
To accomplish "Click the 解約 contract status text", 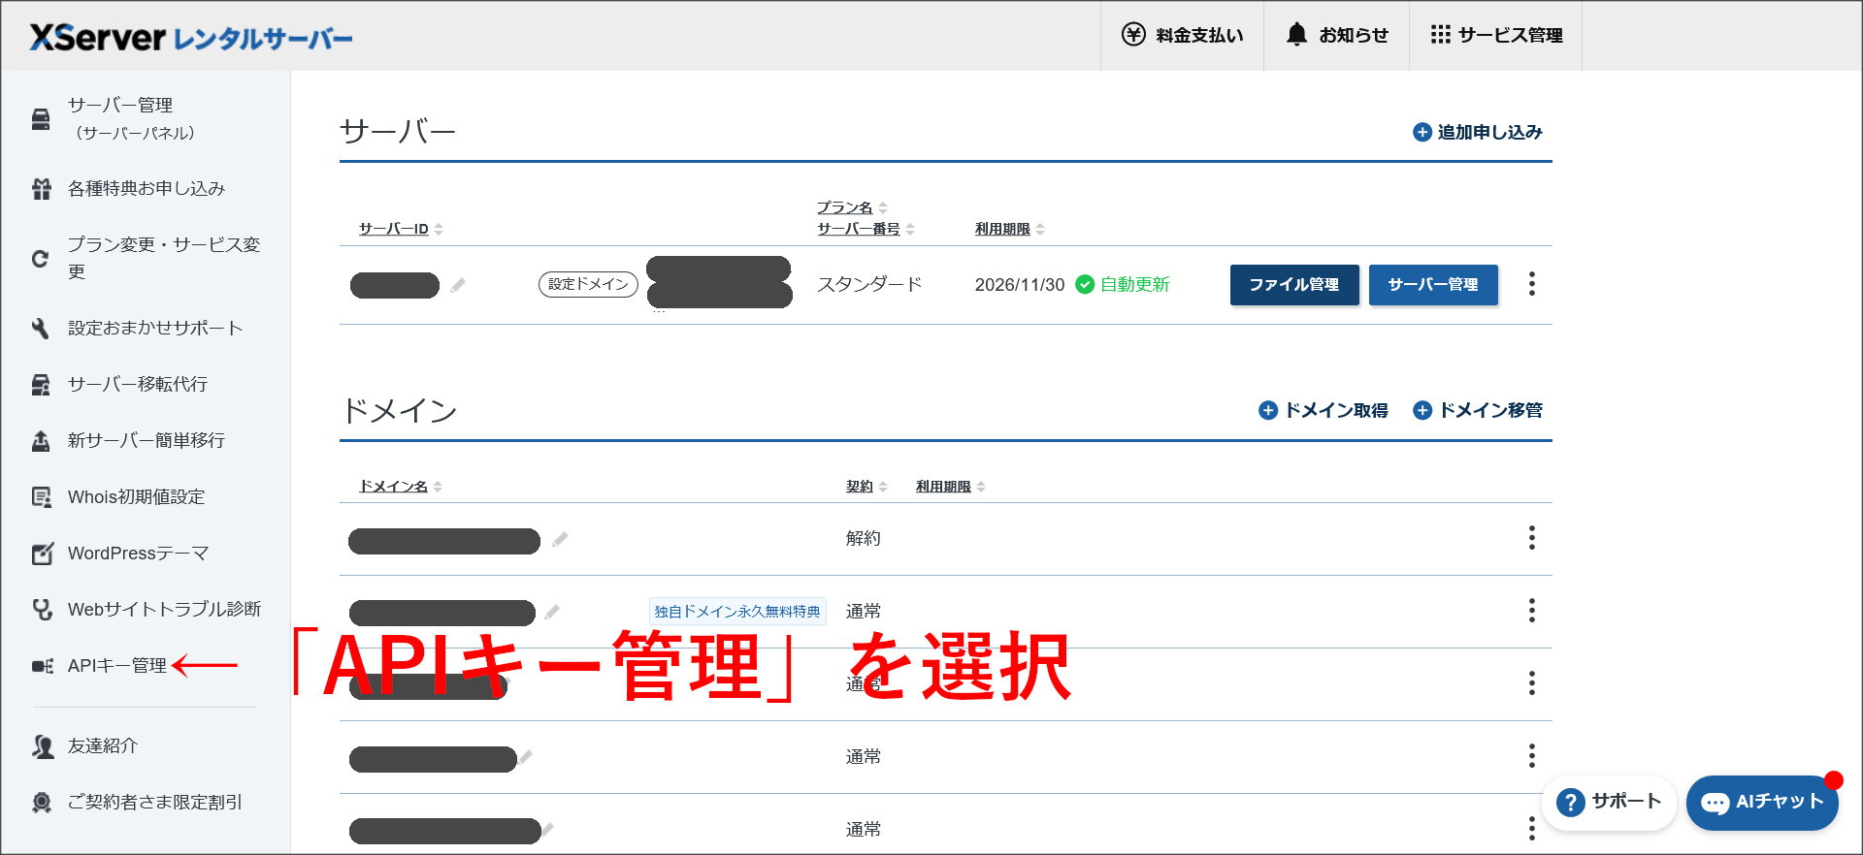I will click(x=864, y=538).
